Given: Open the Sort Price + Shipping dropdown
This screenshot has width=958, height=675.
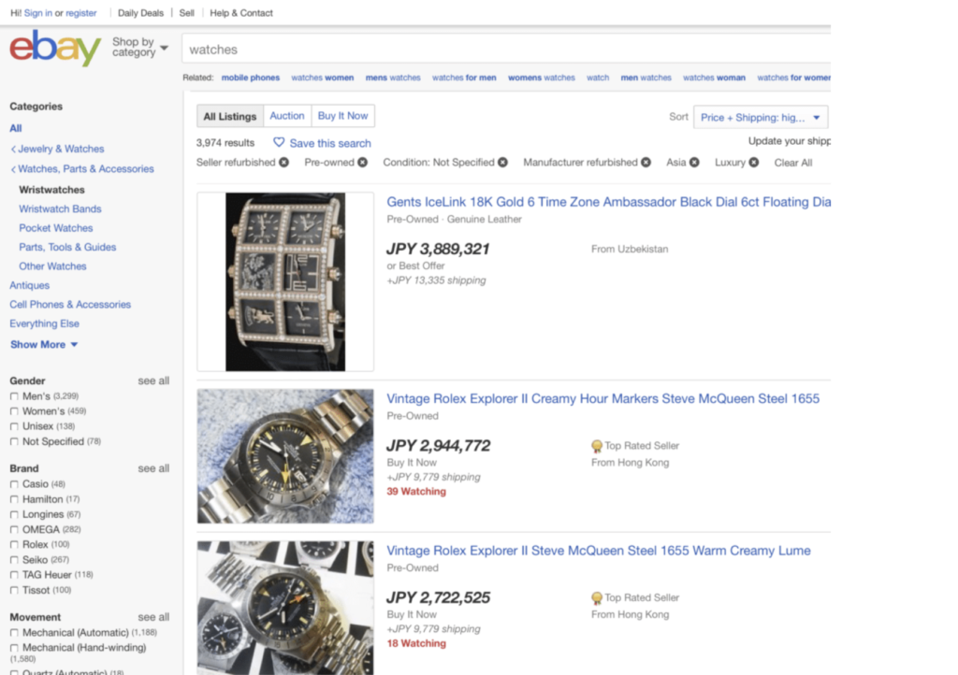Looking at the screenshot, I should click(761, 117).
